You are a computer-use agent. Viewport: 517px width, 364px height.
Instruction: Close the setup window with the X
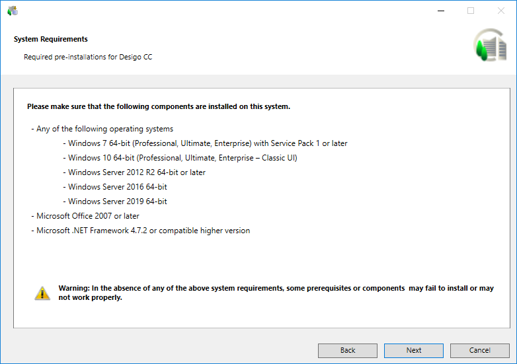pyautogui.click(x=500, y=11)
